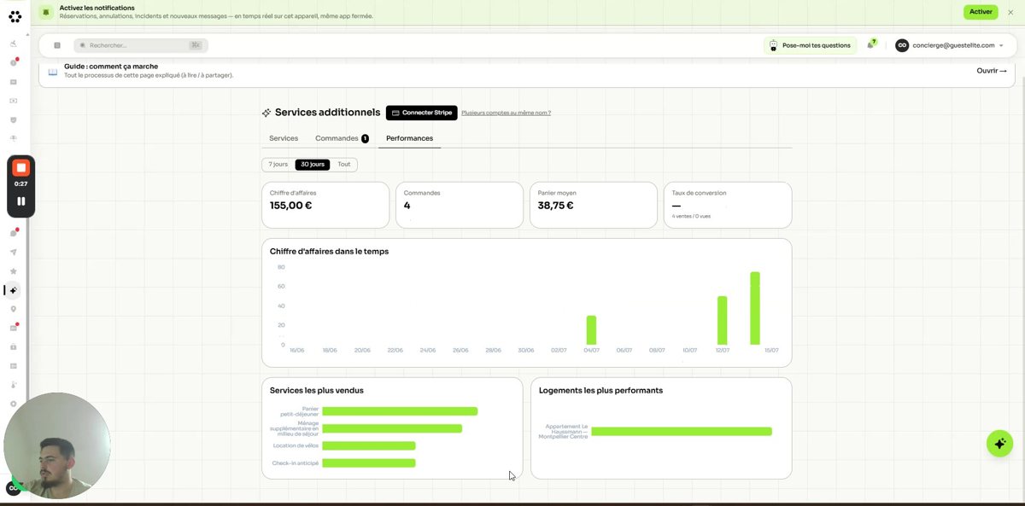Open the star icon in the sidebar
Viewport: 1025px width, 506px height.
coord(14,271)
